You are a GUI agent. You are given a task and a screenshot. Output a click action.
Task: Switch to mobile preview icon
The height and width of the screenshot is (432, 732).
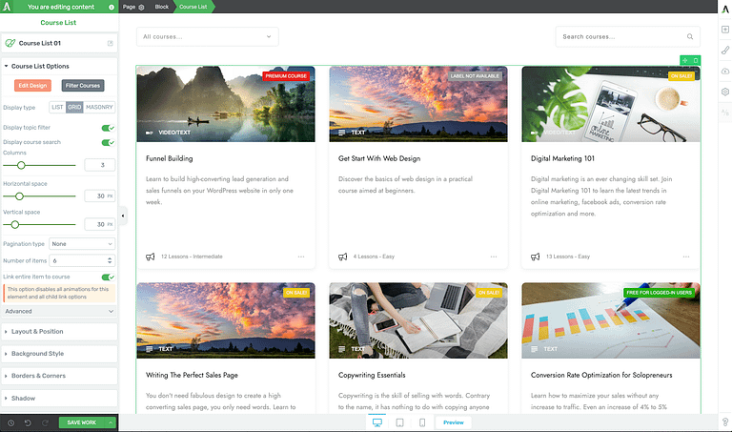(x=422, y=422)
